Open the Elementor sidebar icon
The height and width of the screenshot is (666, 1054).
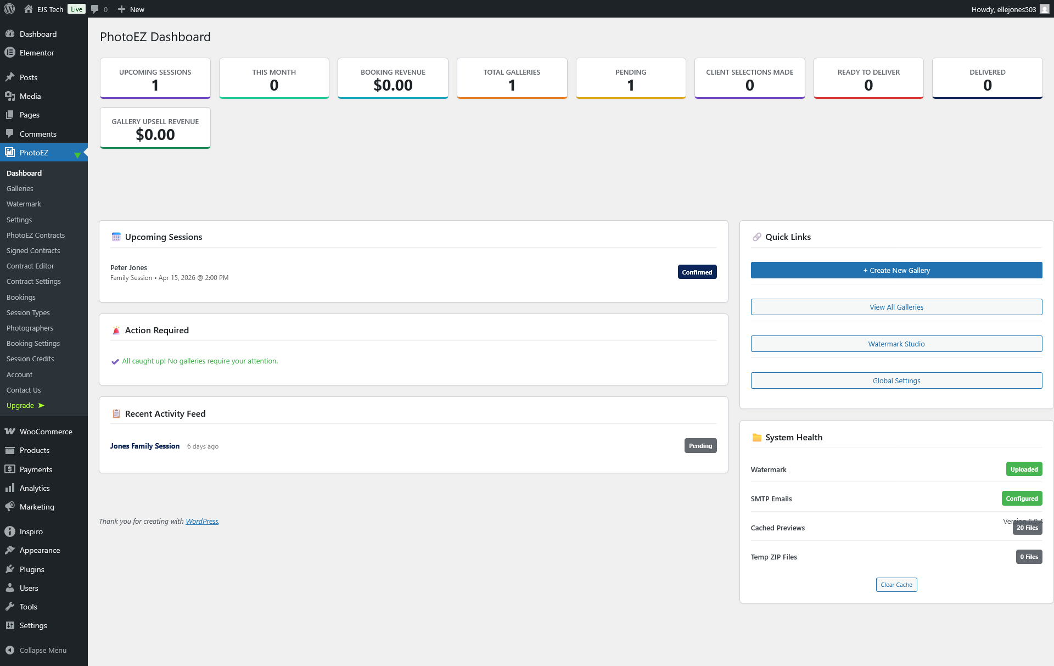pyautogui.click(x=10, y=53)
